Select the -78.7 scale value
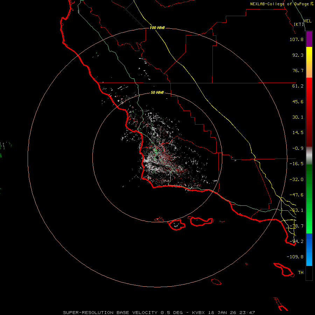Viewport: 315px width, 315px height. pos(296,226)
